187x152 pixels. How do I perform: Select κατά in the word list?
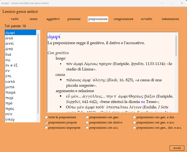tap(10, 82)
